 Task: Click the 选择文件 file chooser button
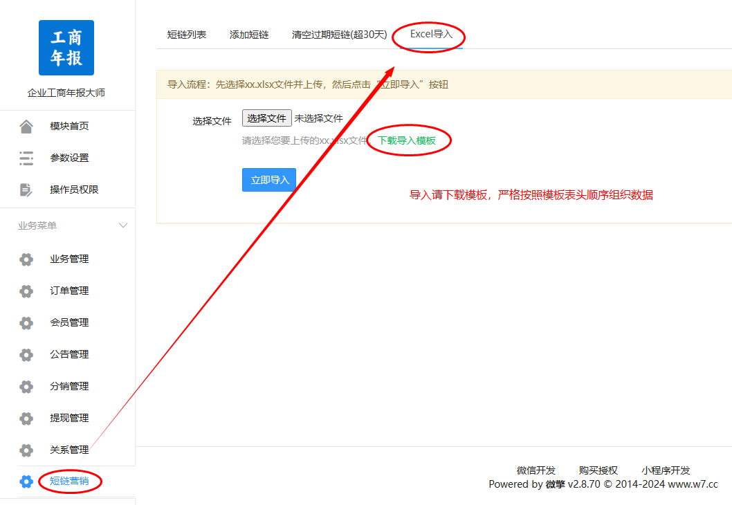(x=266, y=118)
